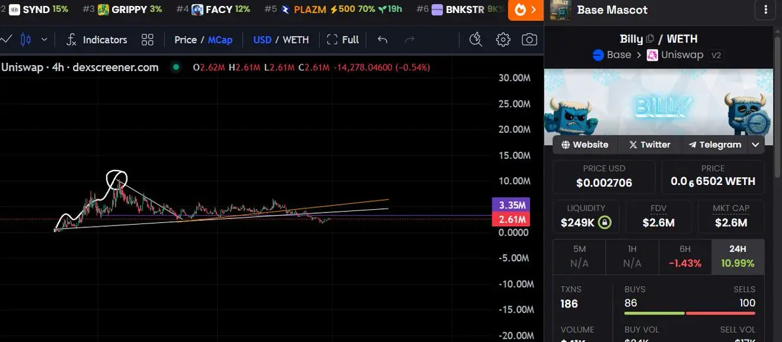Select the 24H timeframe tab
782x342 pixels.
click(738, 256)
